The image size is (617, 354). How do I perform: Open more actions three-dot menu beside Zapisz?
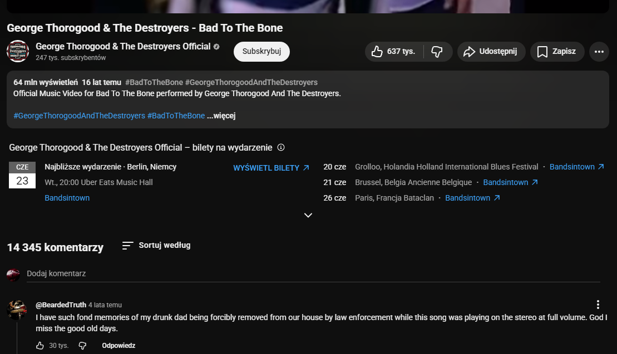[x=599, y=52]
